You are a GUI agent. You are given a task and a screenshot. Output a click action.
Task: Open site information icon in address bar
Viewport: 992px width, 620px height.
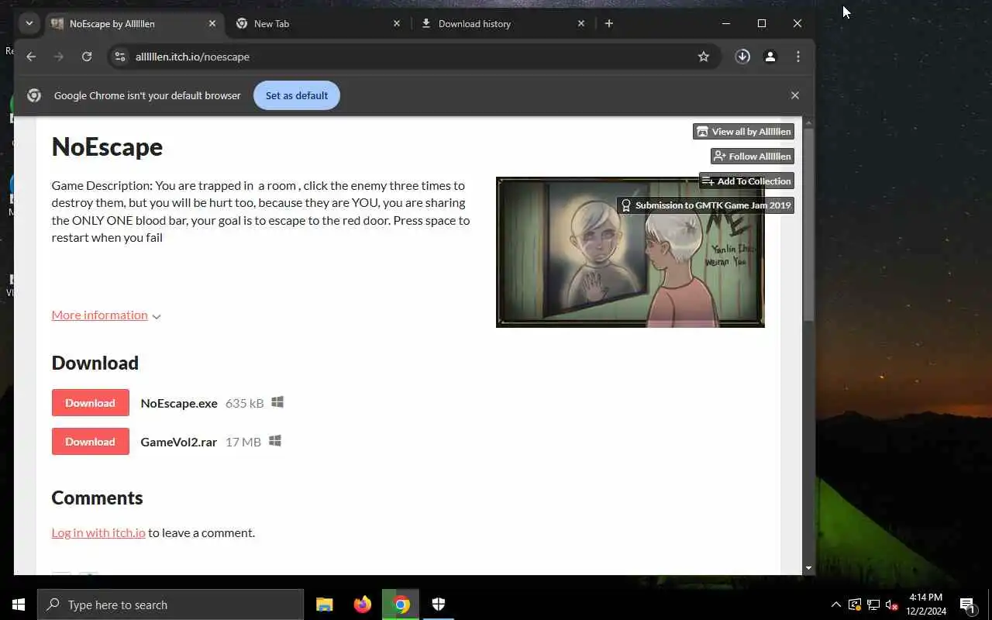(x=119, y=57)
